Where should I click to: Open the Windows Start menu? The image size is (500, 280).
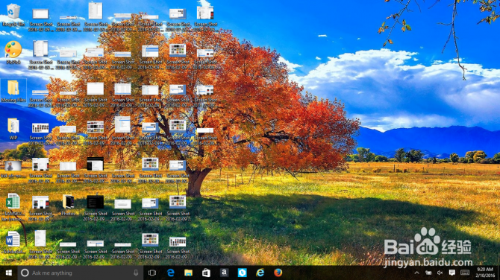point(9,273)
